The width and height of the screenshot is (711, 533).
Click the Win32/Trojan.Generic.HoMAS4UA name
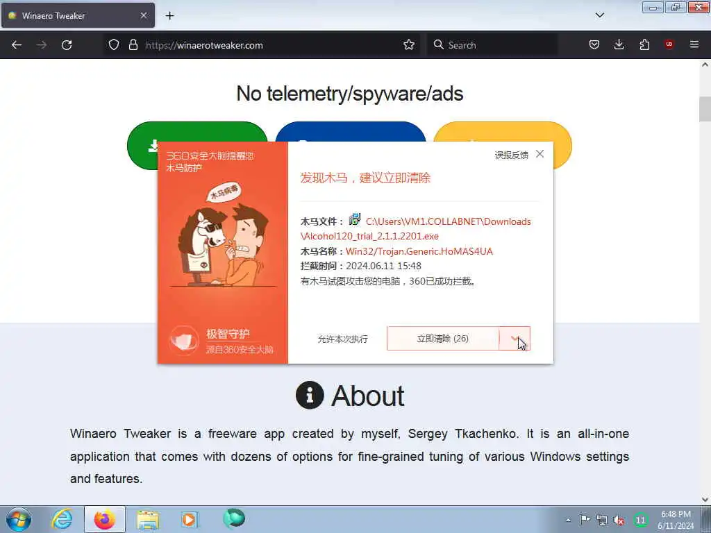pos(419,251)
